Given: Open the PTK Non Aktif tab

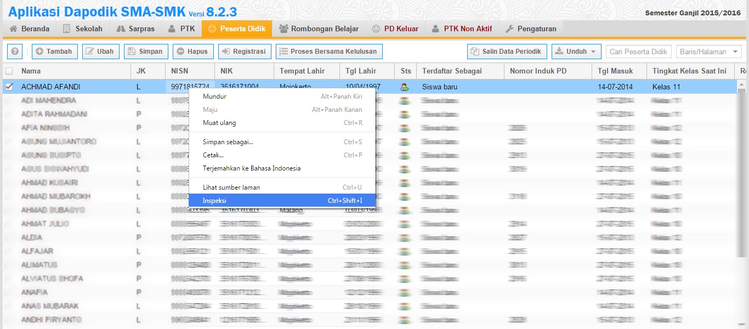Looking at the screenshot, I should point(462,29).
